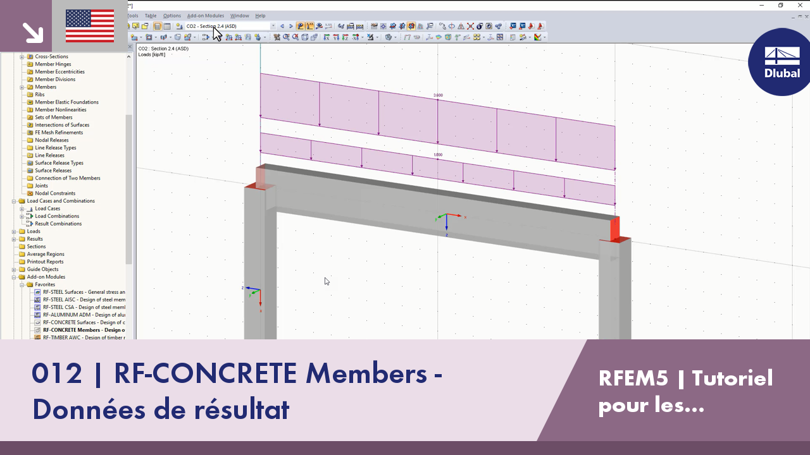Click the 1.800 load value label
Screen dimensions: 810x455
pyautogui.click(x=438, y=155)
